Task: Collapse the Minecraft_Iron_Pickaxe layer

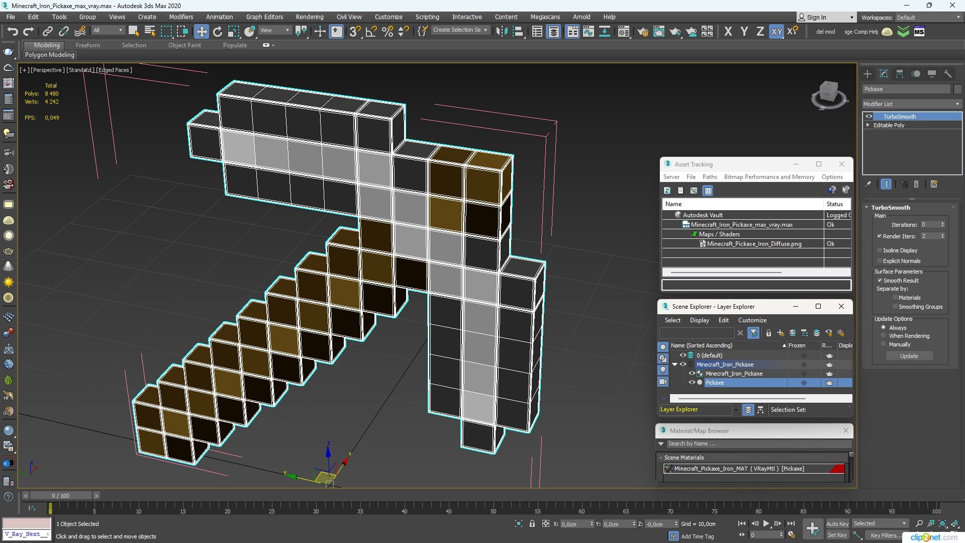Action: [x=674, y=365]
